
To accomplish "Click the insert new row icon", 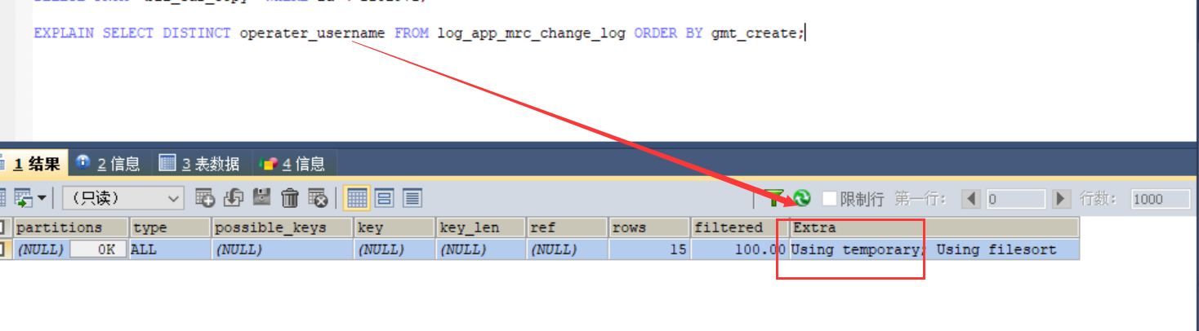I will (205, 197).
